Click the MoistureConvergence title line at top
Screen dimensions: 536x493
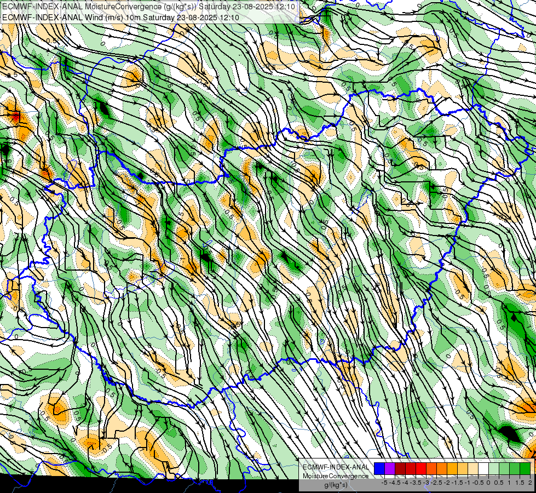point(149,7)
